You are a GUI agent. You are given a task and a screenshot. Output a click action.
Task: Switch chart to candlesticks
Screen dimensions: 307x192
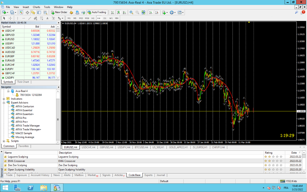(x=119, y=12)
